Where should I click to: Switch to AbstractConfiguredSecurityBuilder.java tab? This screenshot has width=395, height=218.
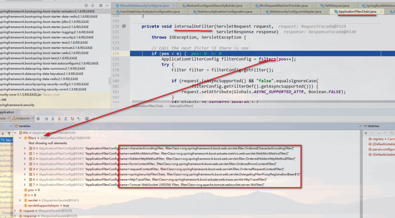(214, 6)
